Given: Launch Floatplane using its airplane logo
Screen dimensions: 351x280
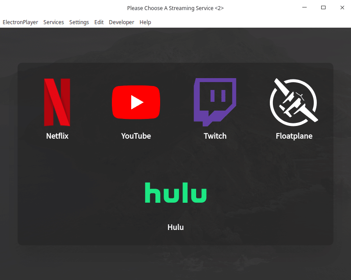Looking at the screenshot, I should click(x=294, y=102).
